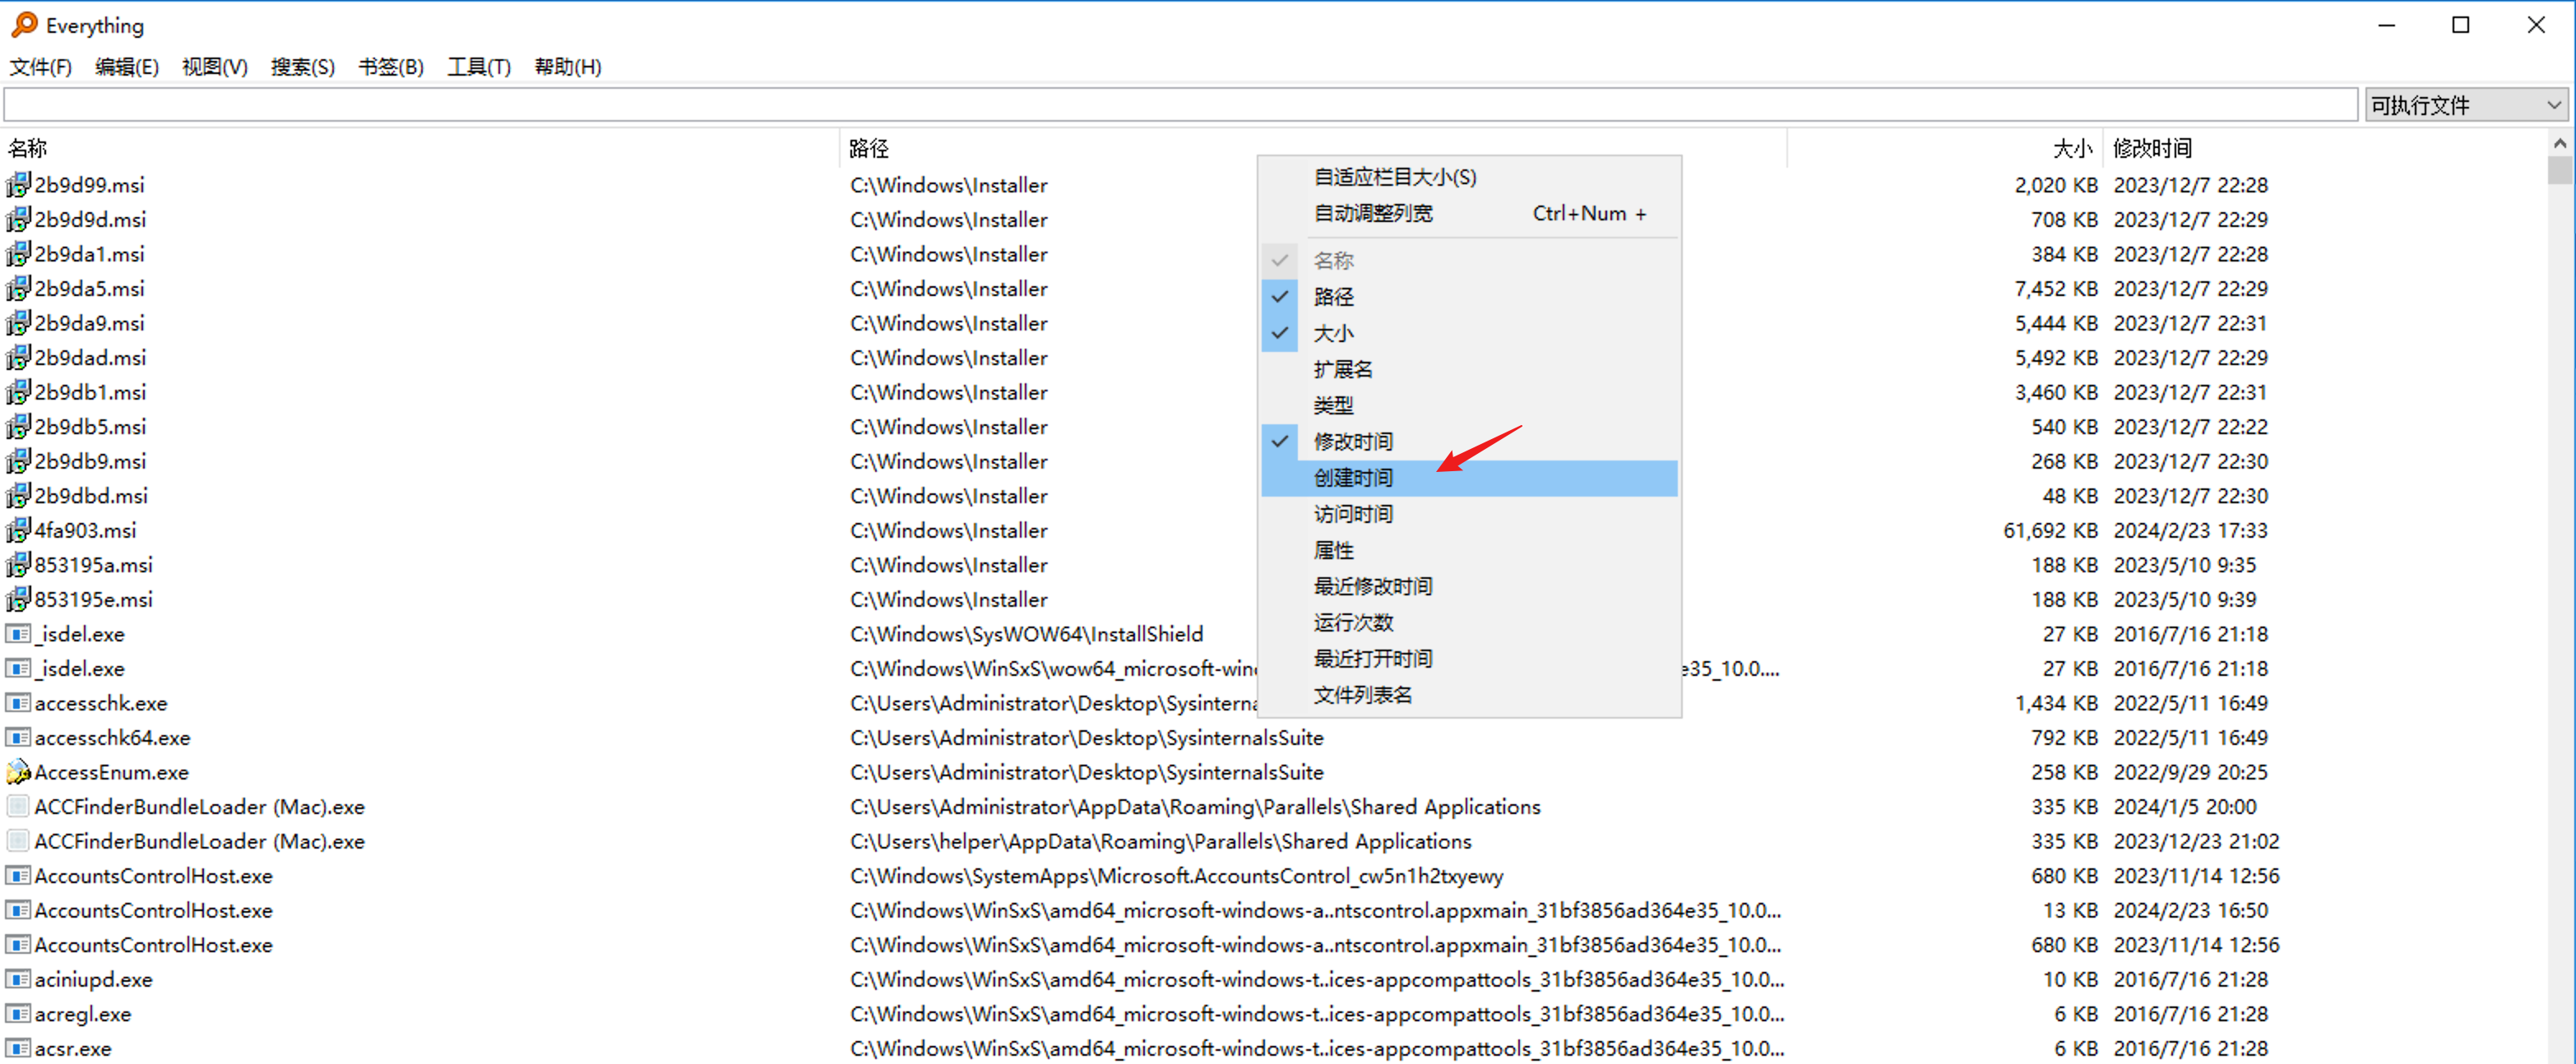Toggle off the 修改时间 column

click(1352, 441)
